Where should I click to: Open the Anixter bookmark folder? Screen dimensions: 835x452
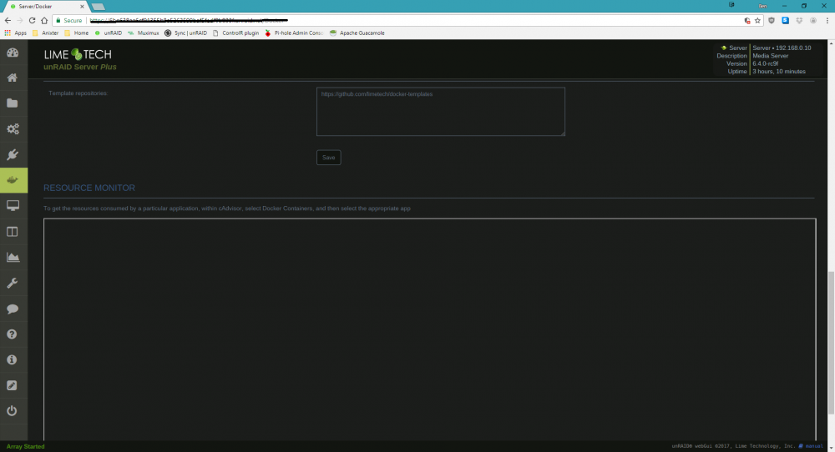pos(45,33)
